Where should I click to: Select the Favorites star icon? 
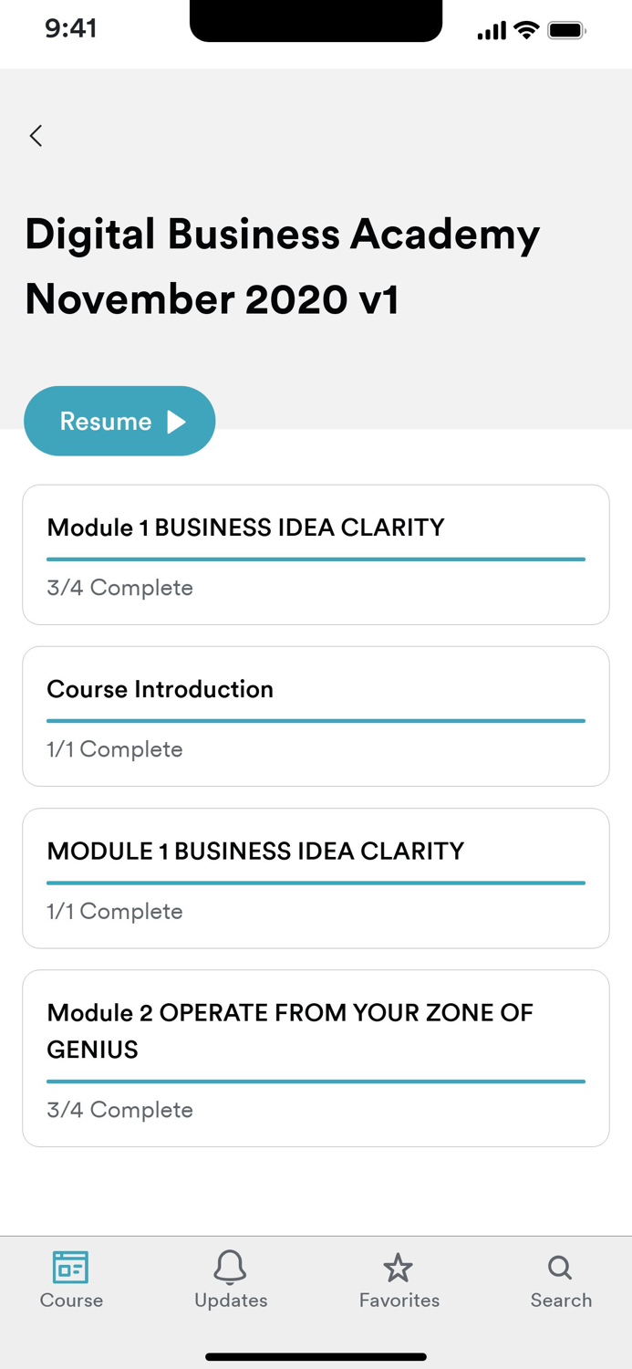[x=399, y=1267]
